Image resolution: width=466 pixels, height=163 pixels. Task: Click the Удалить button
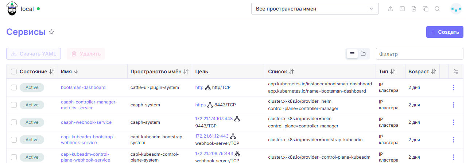(86, 54)
